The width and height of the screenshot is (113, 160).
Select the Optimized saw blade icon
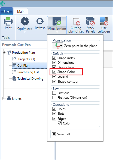(x=25, y=21)
